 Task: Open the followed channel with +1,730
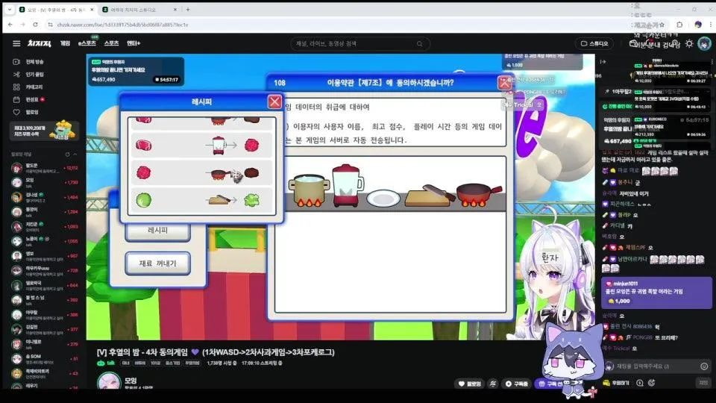click(x=44, y=183)
